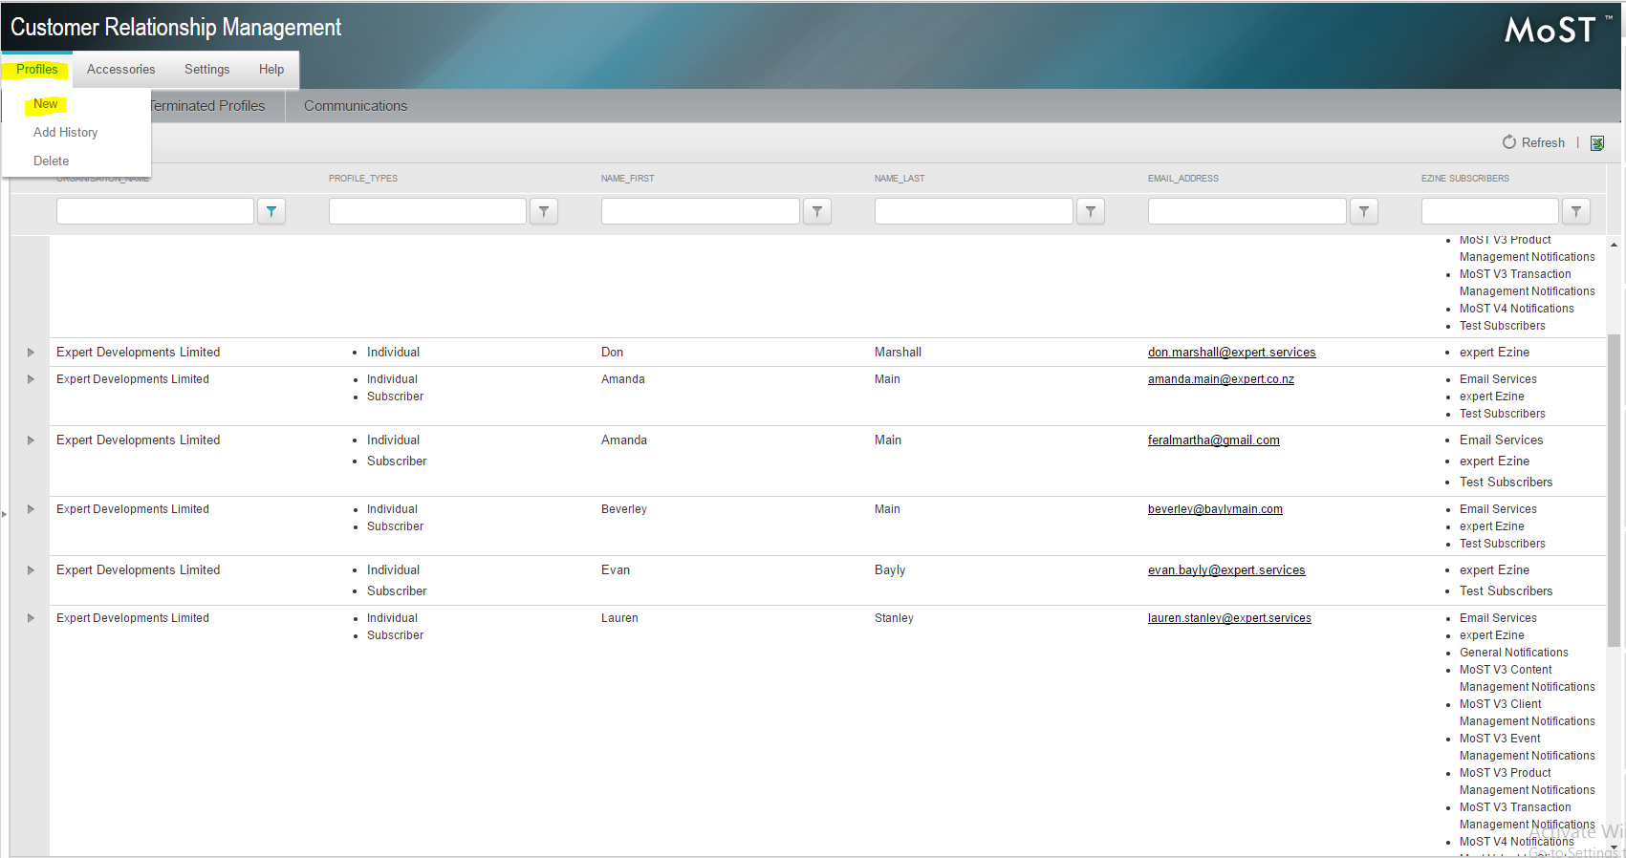Sort by NAME_FIRST column header
Image resolution: width=1626 pixels, height=858 pixels.
(628, 179)
